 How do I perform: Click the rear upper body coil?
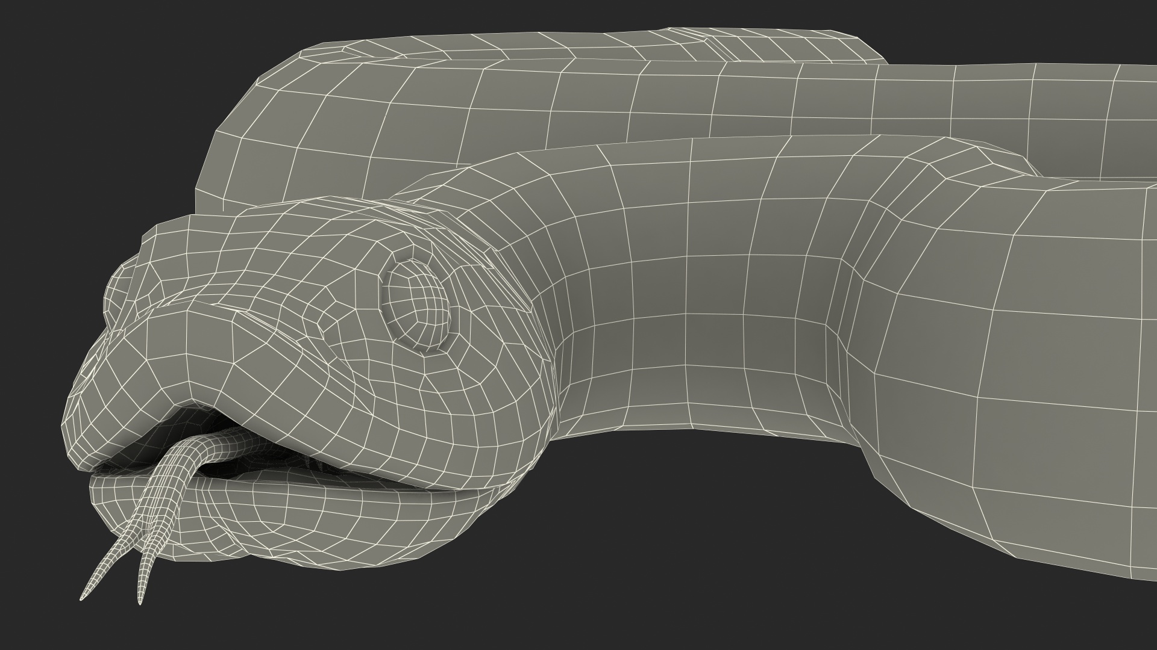click(x=542, y=108)
